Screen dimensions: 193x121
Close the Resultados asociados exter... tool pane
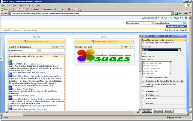pos(185,36)
